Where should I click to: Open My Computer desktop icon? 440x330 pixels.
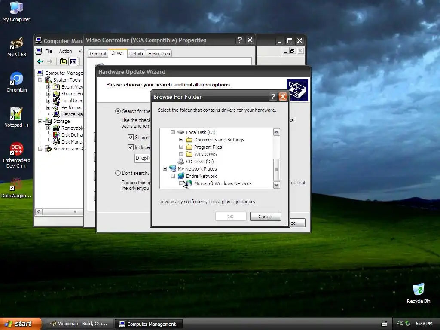point(16,11)
